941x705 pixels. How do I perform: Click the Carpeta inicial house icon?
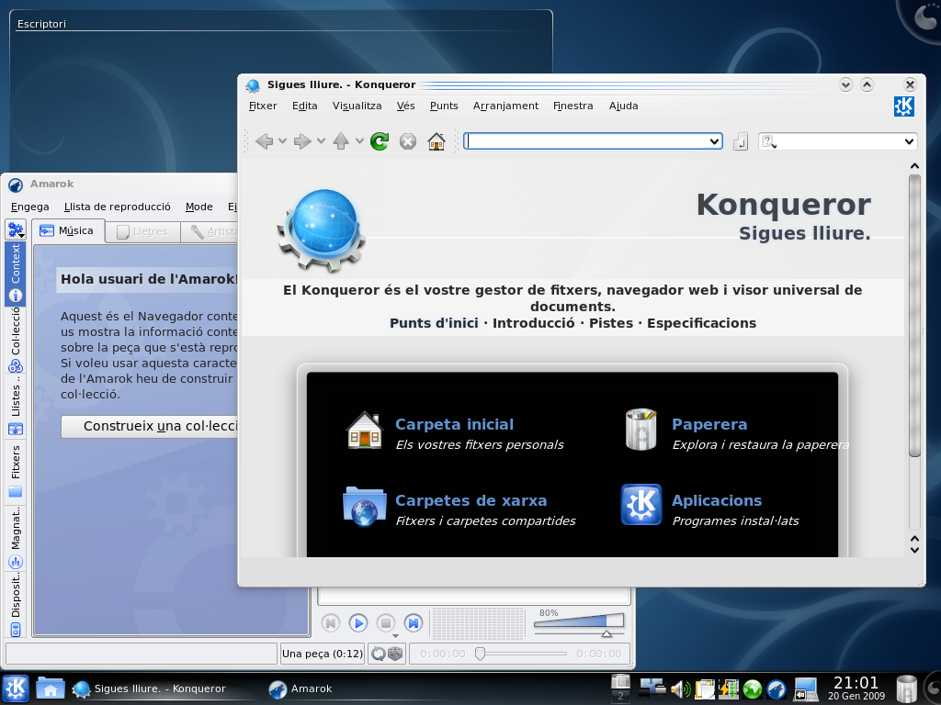pyautogui.click(x=364, y=430)
